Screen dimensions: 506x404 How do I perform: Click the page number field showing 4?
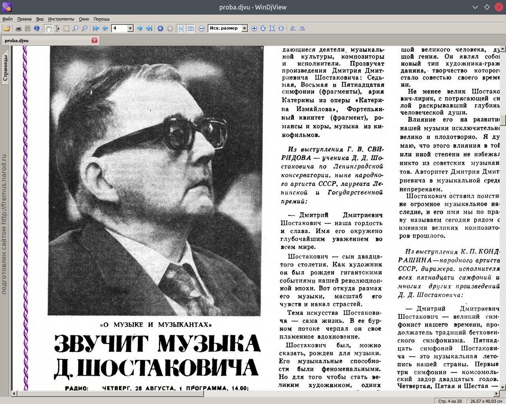119,28
